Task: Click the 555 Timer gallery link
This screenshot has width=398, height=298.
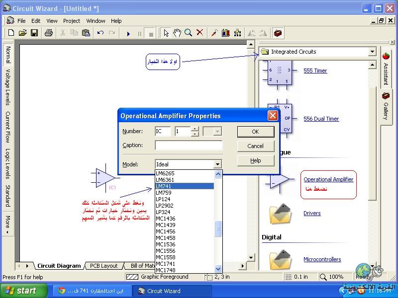Action: 315,71
